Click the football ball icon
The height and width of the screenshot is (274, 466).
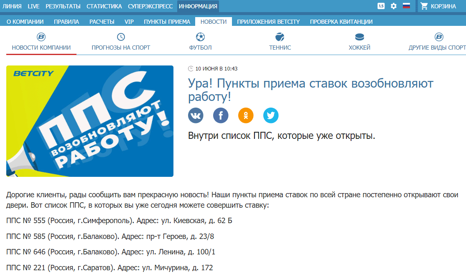point(200,37)
